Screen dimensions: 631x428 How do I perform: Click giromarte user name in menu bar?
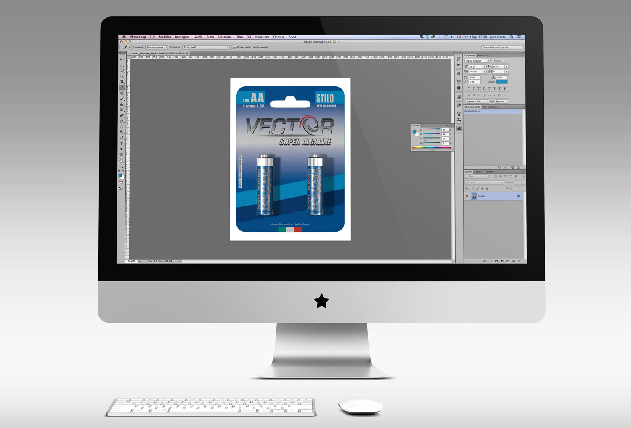[498, 37]
